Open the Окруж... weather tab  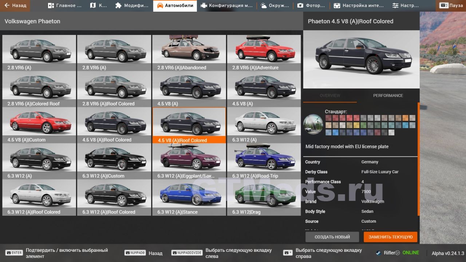(275, 5)
